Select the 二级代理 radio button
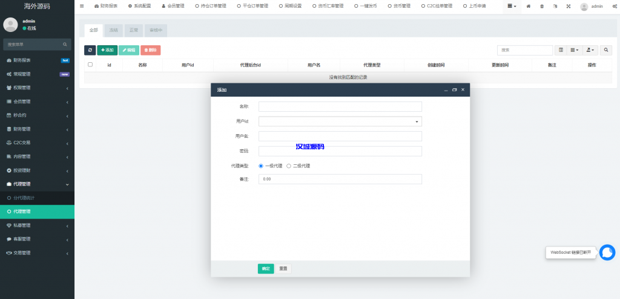The height and width of the screenshot is (299, 620). click(x=289, y=166)
